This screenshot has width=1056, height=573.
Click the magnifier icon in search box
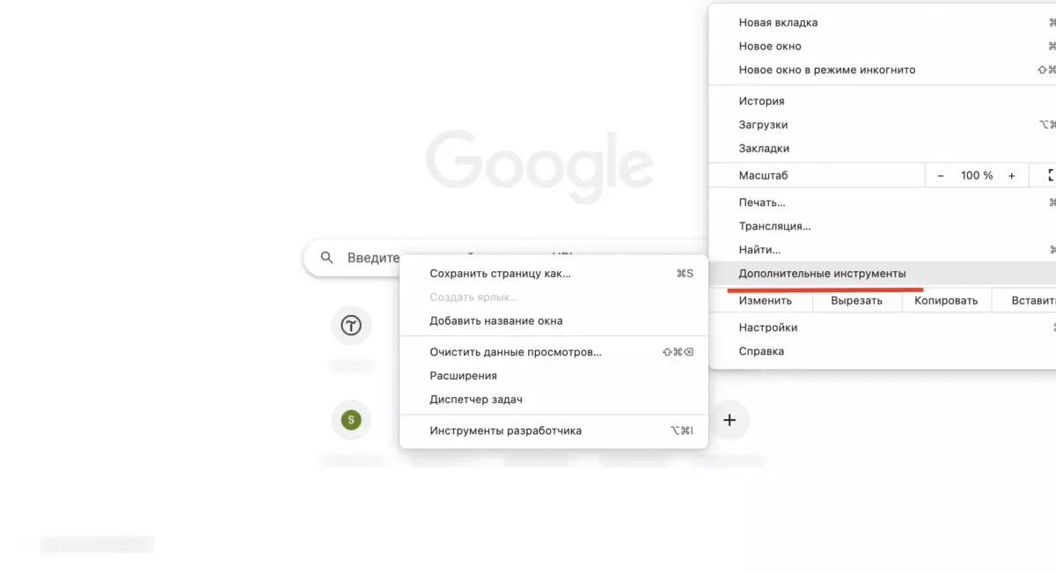tap(326, 258)
